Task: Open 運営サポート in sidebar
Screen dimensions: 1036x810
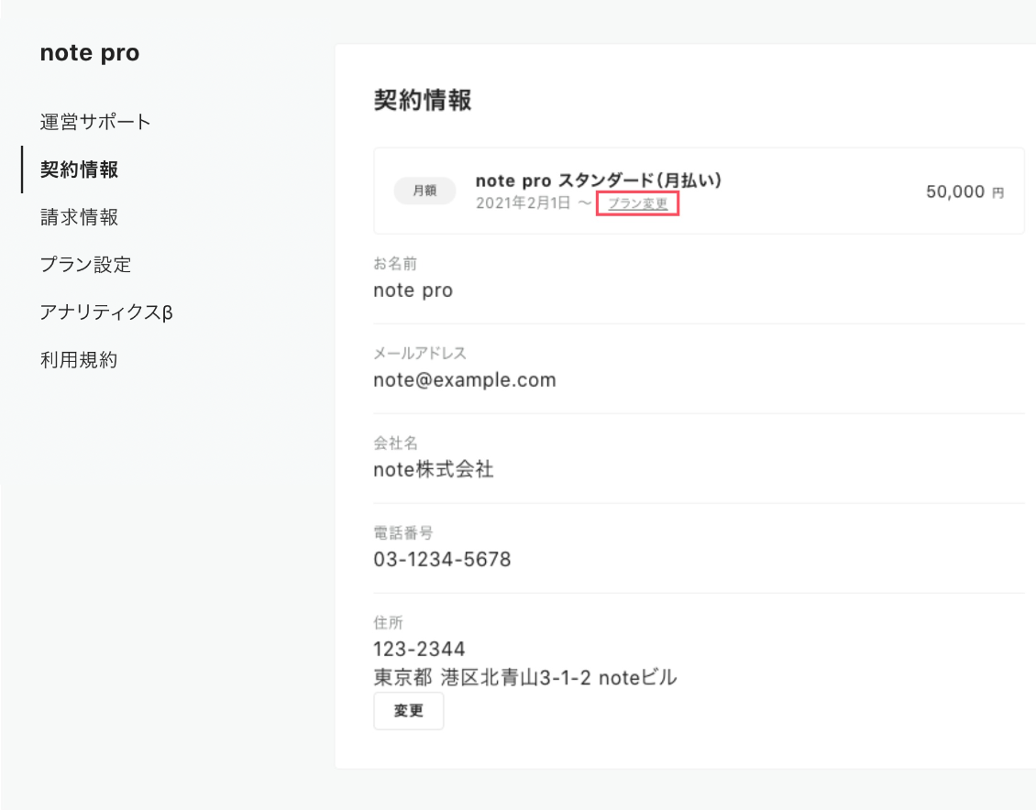Action: point(95,122)
